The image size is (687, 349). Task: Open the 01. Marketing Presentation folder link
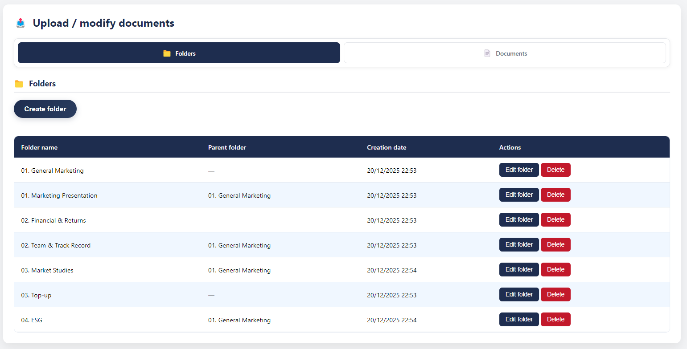click(x=59, y=195)
